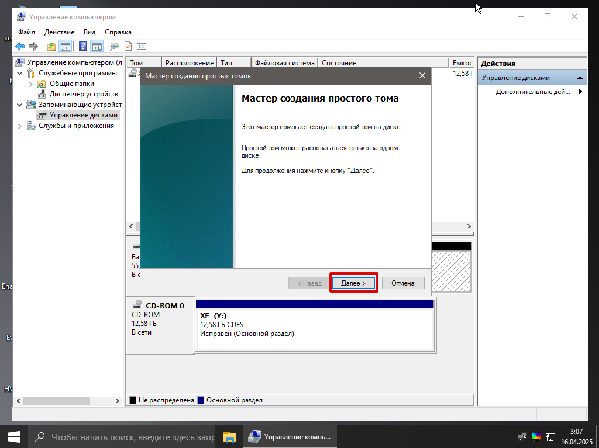Click the Служебные программы tools icon

pyautogui.click(x=31, y=73)
